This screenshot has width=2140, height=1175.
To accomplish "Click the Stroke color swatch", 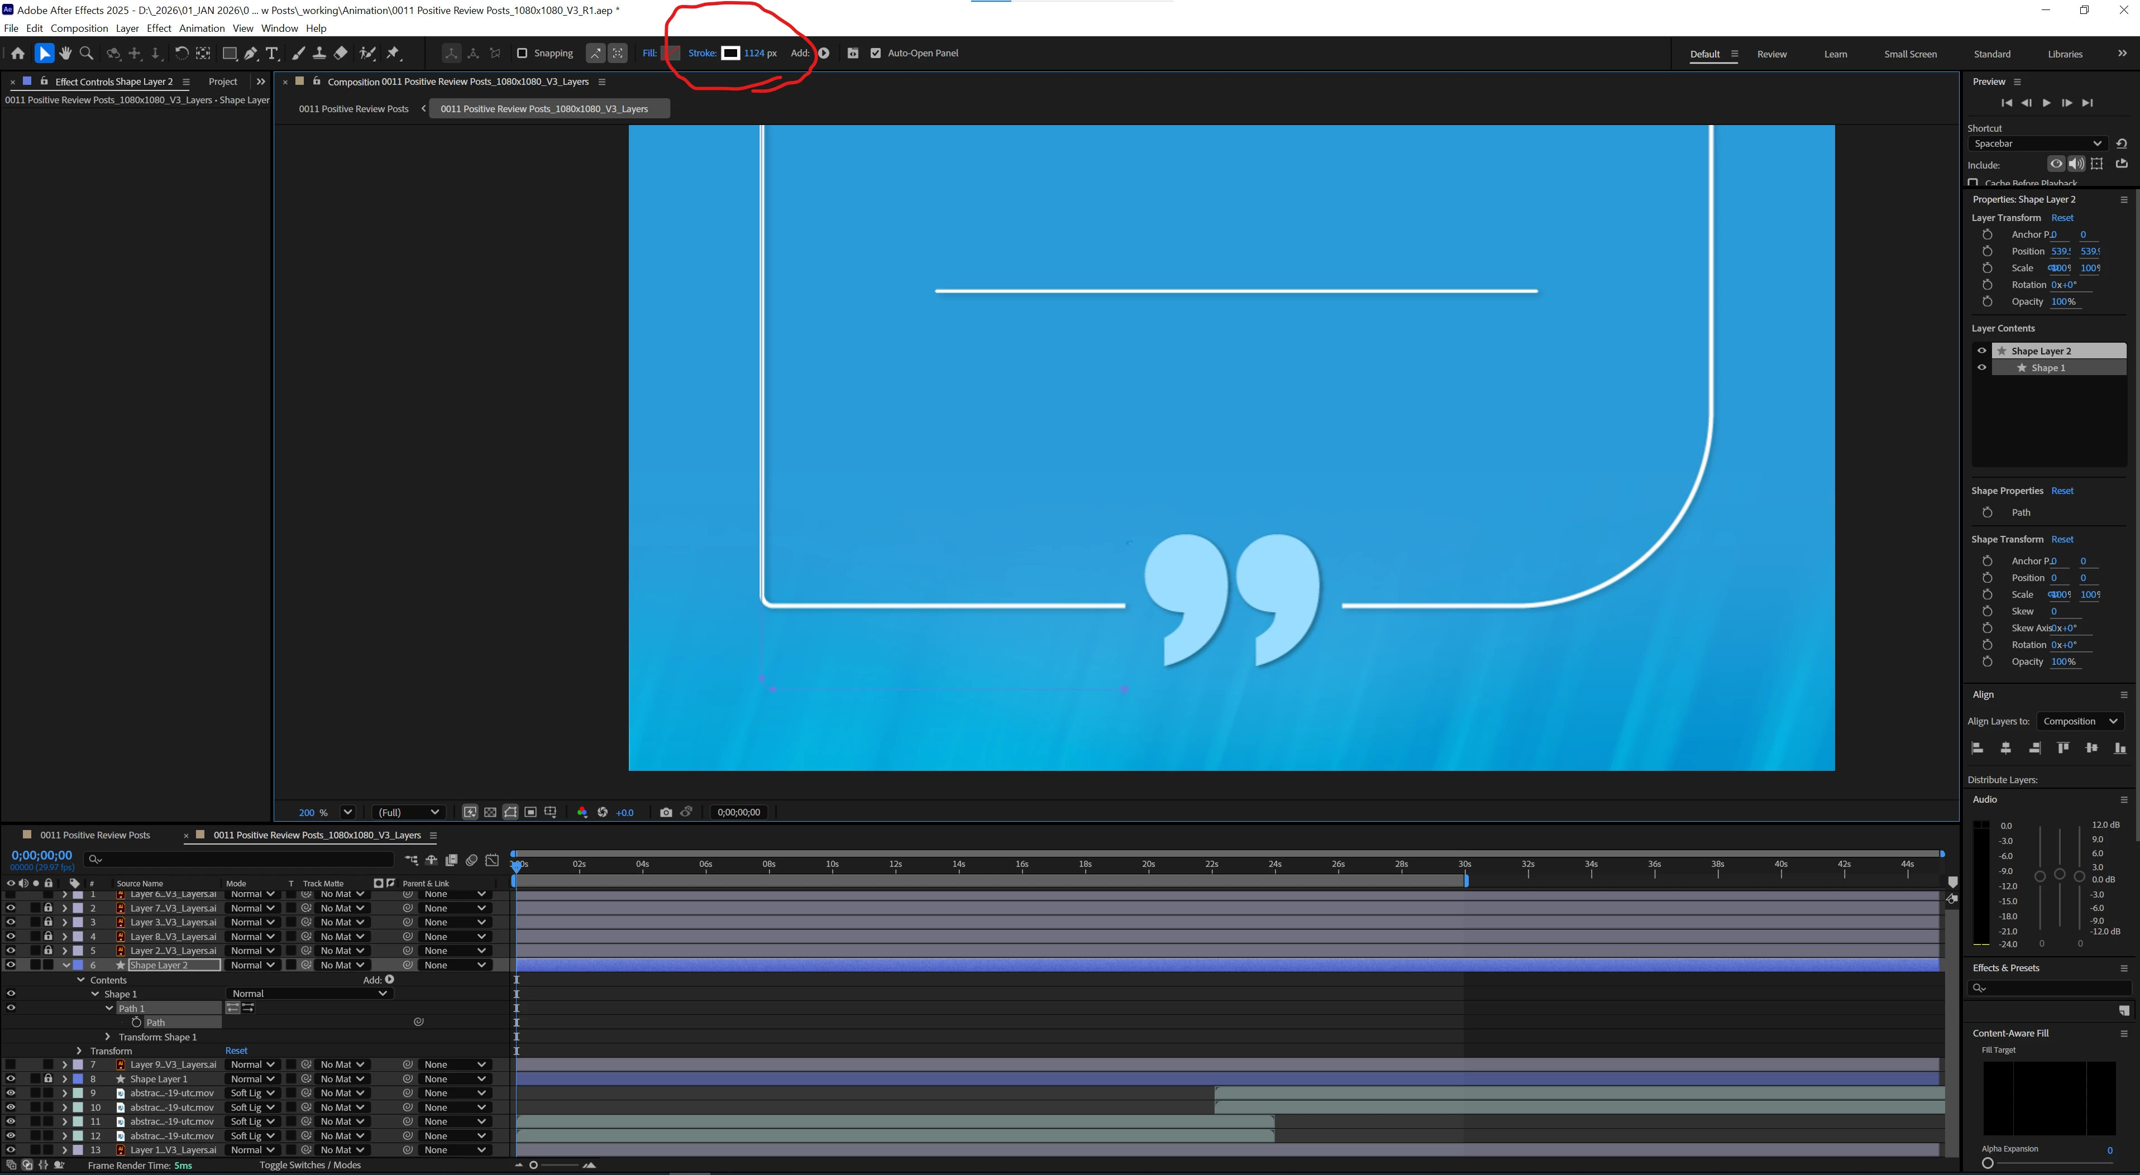I will (730, 53).
